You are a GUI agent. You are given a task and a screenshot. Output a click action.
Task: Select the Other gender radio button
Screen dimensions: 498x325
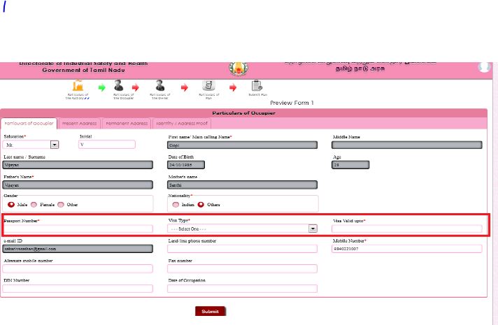tap(61, 204)
